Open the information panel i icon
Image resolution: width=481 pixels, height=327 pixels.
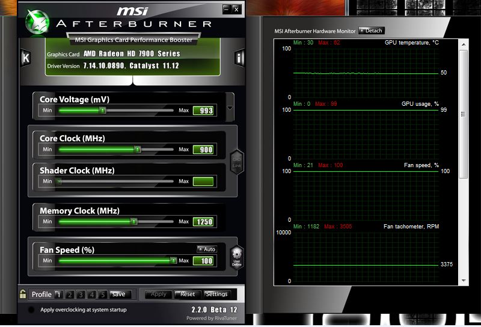(x=239, y=58)
